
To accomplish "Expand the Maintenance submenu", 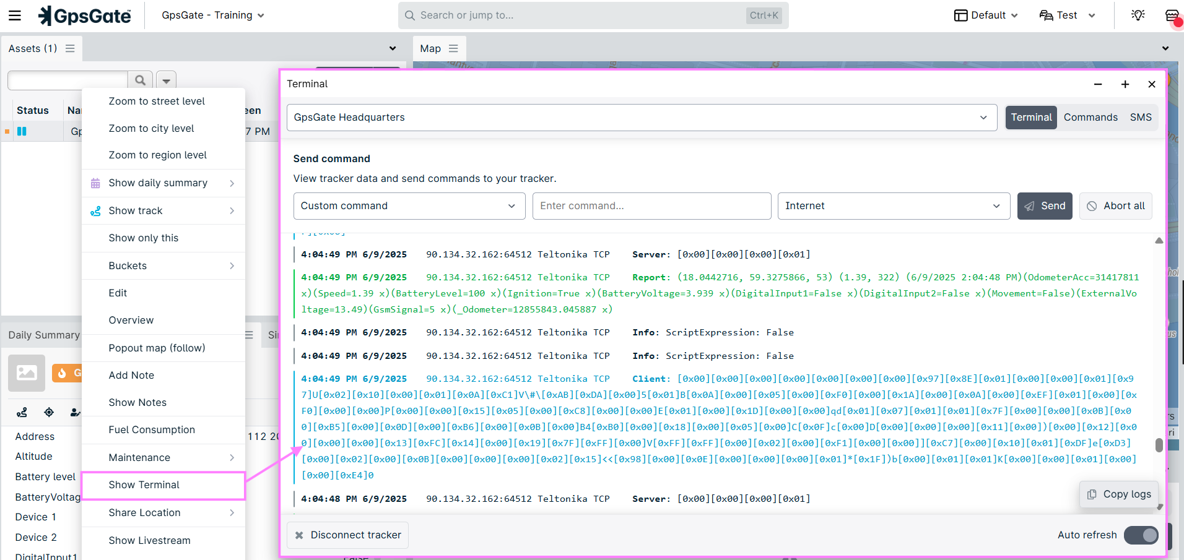I will pyautogui.click(x=163, y=457).
